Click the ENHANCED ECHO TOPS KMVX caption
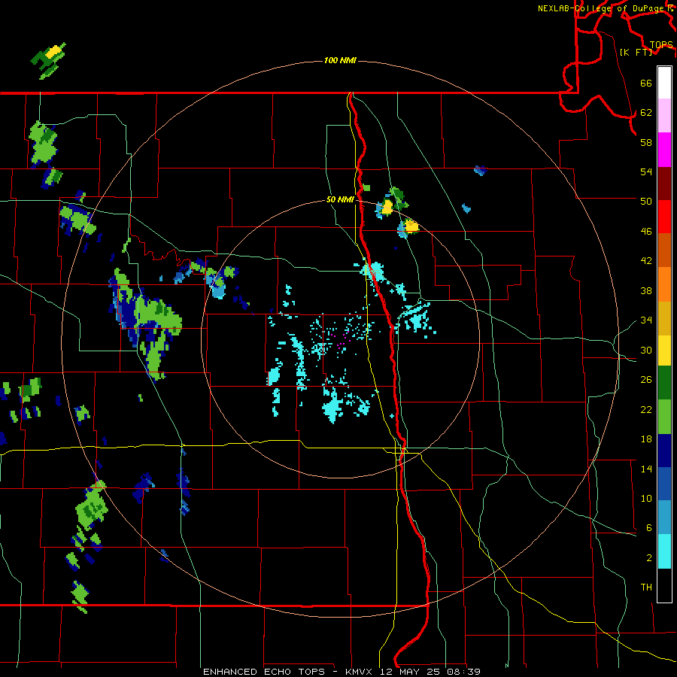 342,672
